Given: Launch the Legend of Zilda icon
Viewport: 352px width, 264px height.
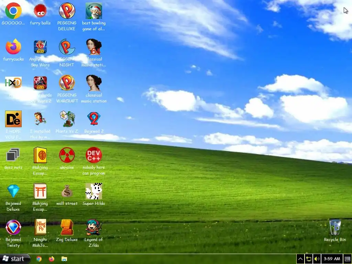Looking at the screenshot, I should [x=94, y=227].
